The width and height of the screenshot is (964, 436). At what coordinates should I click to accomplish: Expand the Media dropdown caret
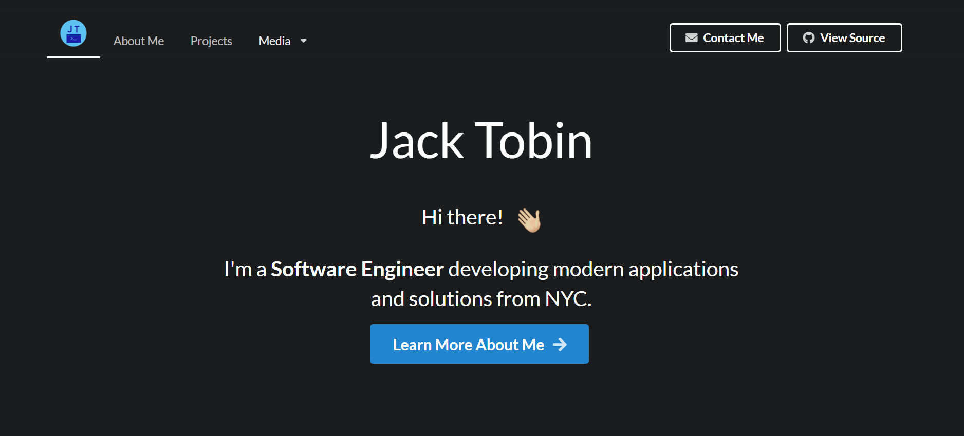pos(304,41)
